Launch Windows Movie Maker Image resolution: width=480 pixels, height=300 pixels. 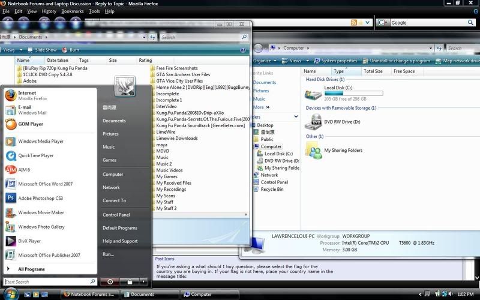[x=50, y=212]
